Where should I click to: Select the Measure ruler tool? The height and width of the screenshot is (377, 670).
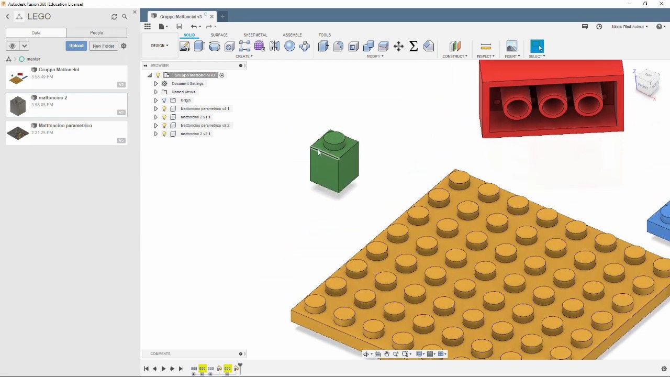click(486, 46)
